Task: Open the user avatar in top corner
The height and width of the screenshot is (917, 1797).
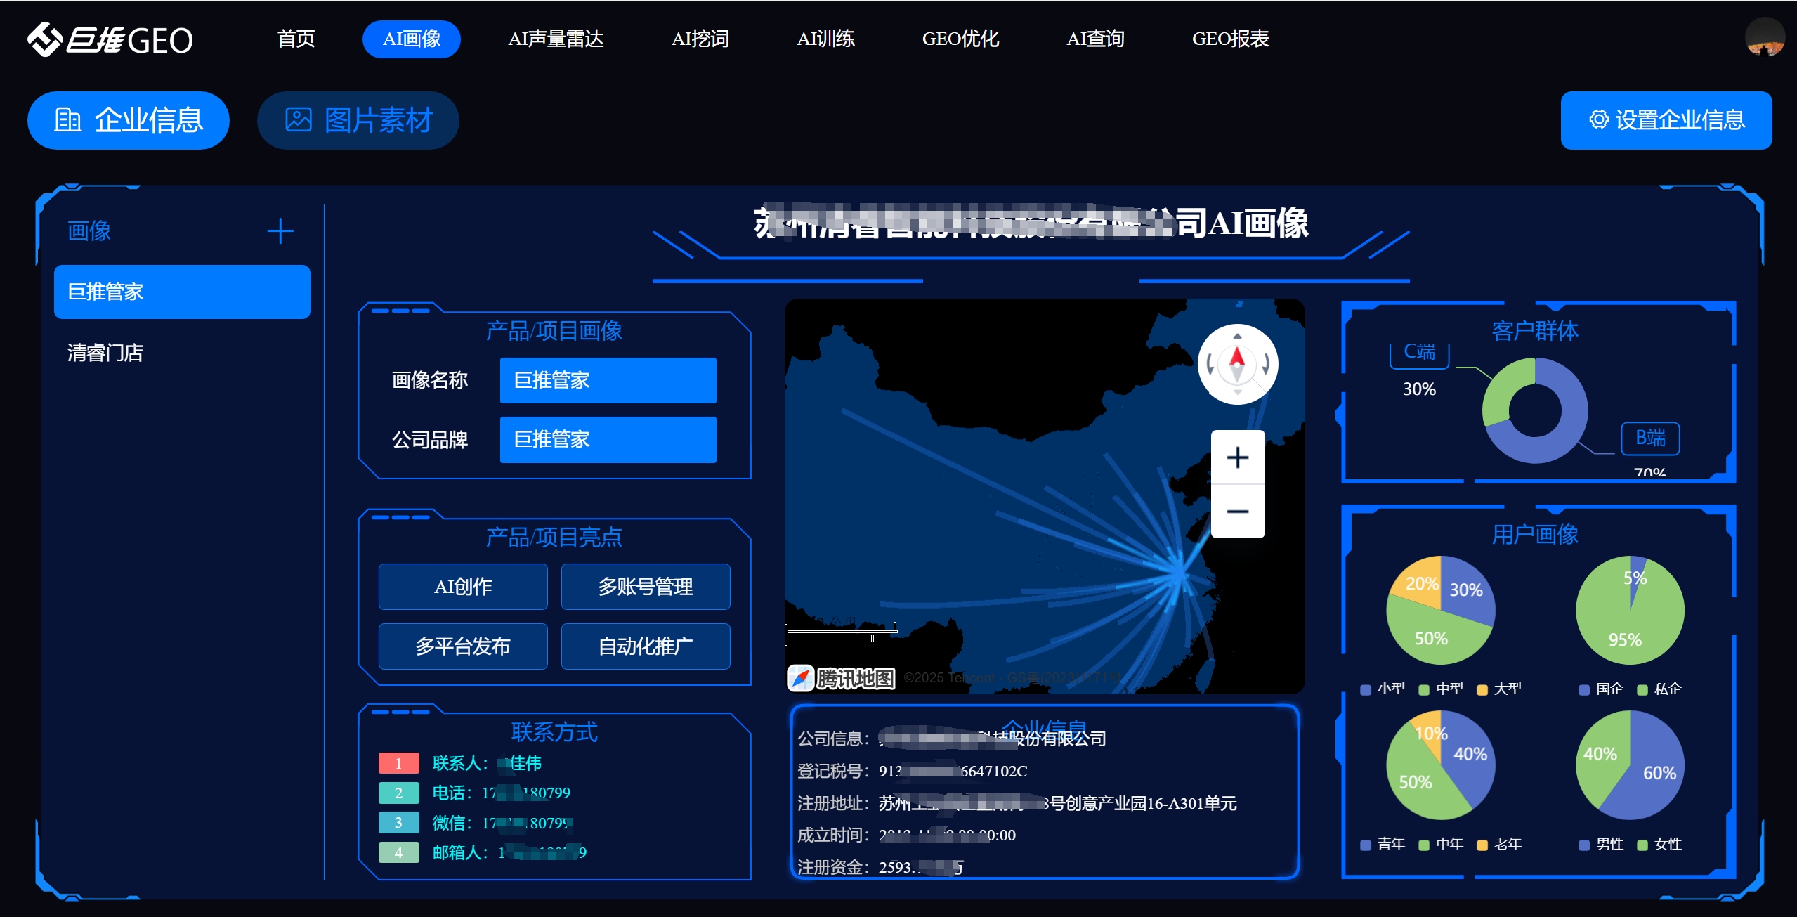Action: coord(1764,37)
